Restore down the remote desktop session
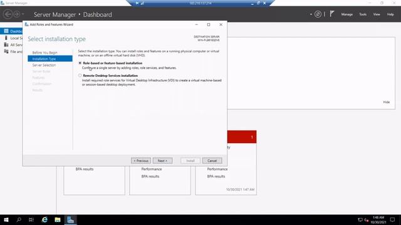 click(258, 3)
